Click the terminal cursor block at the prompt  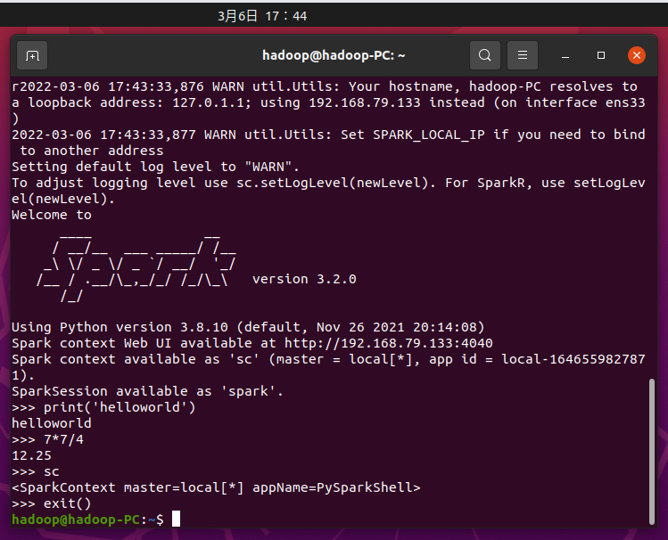(176, 520)
